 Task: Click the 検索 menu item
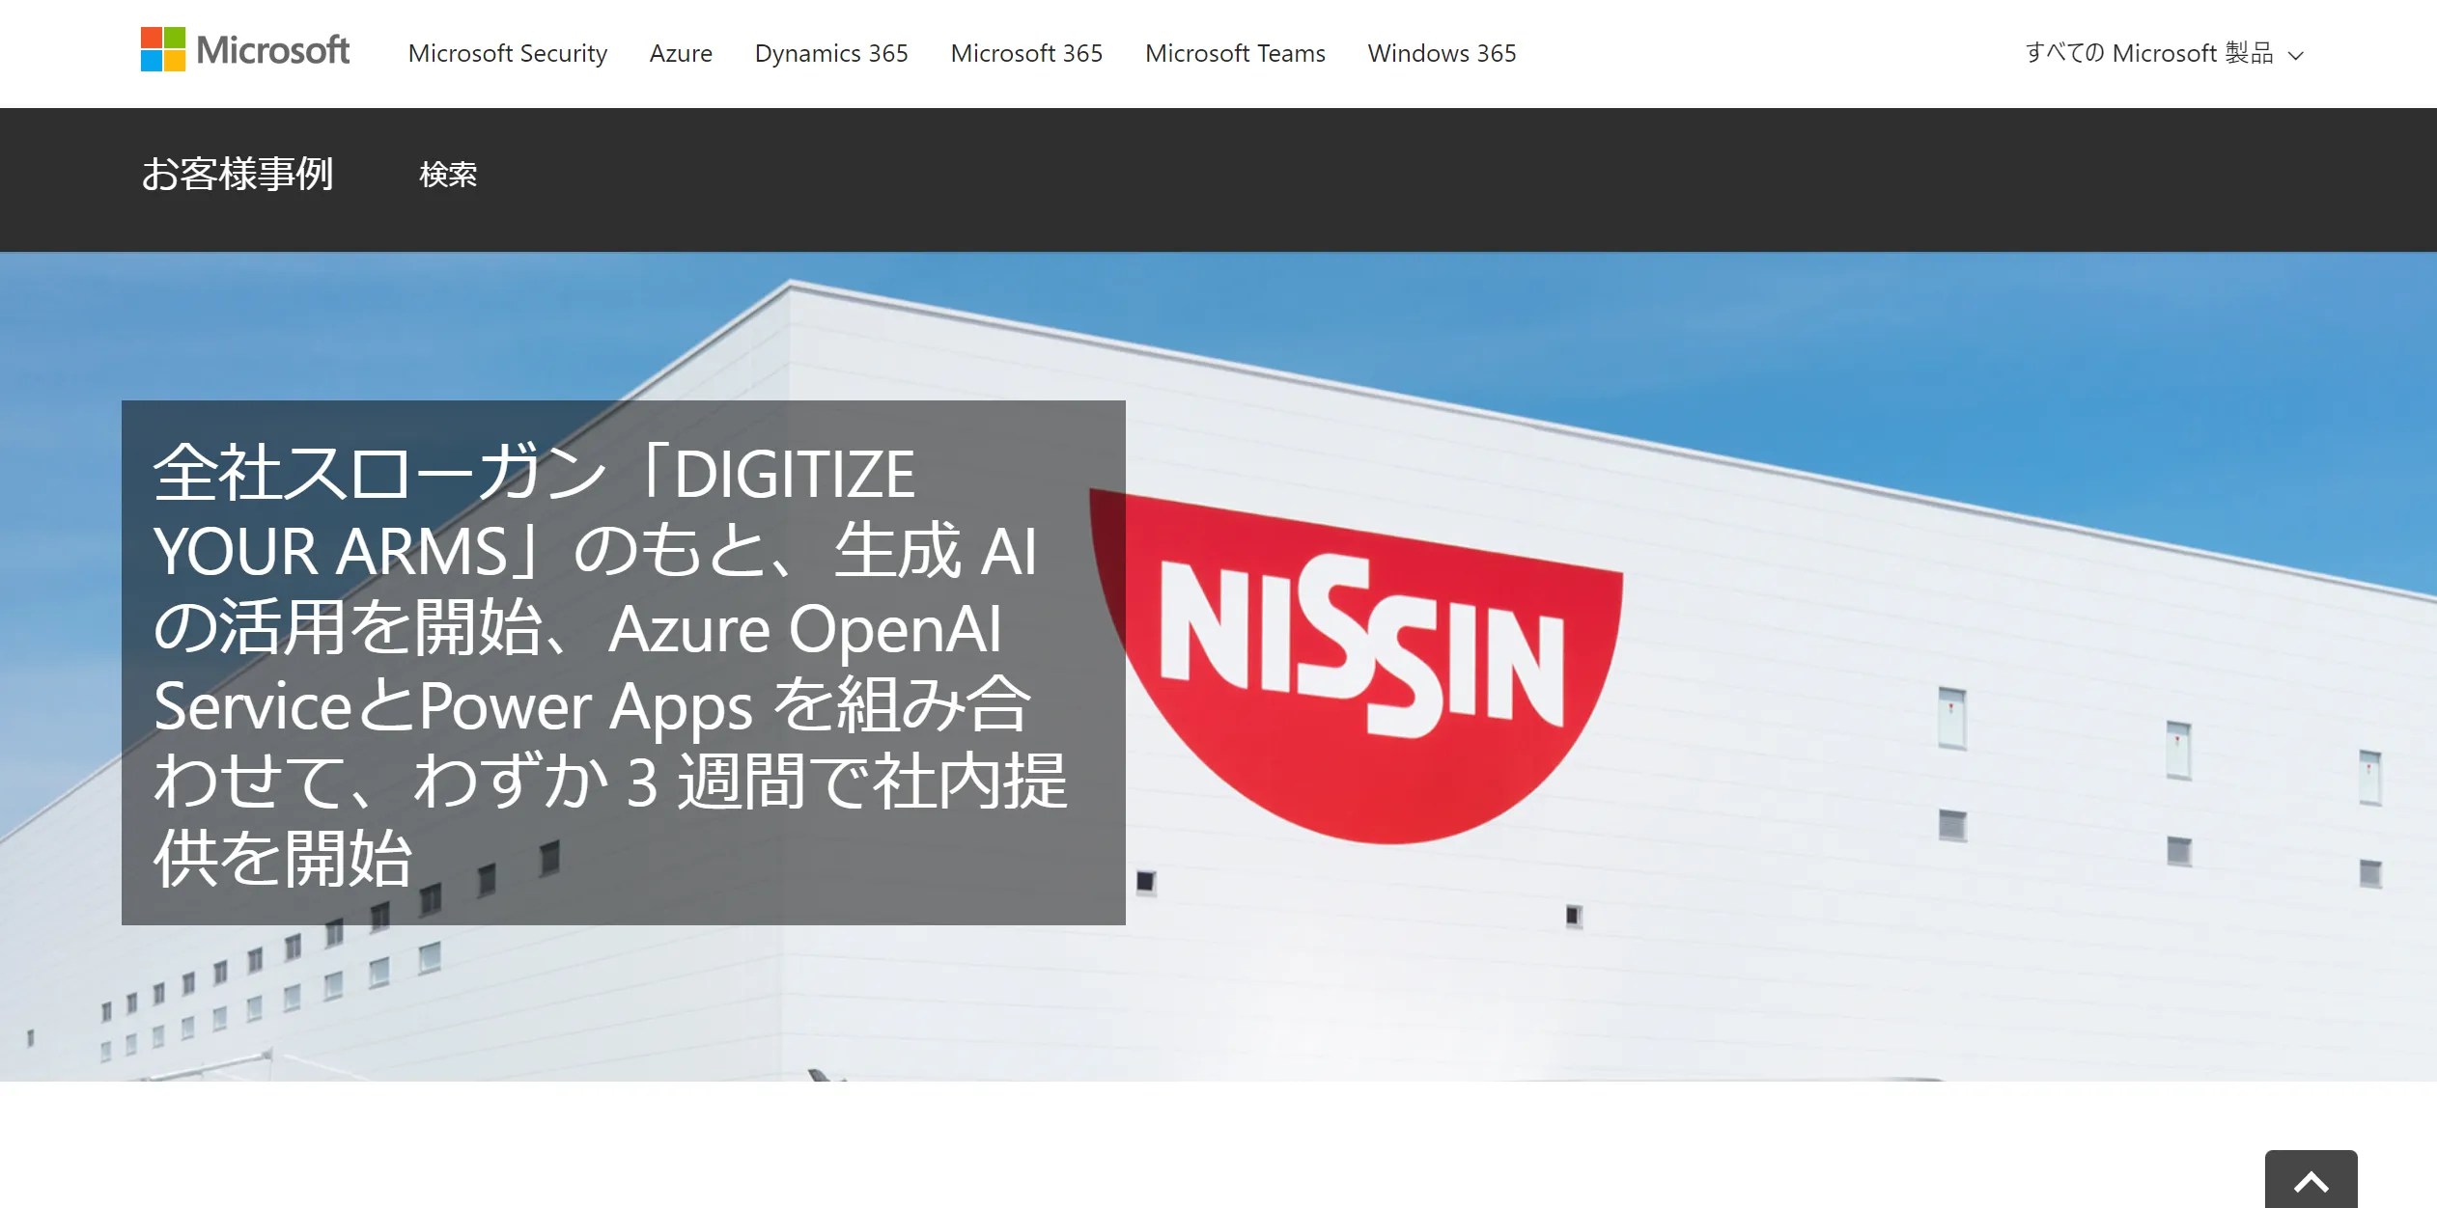pos(448,175)
